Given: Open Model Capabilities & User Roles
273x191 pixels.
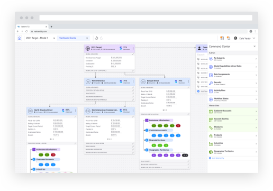Looking at the screenshot, I should coord(232,67).
